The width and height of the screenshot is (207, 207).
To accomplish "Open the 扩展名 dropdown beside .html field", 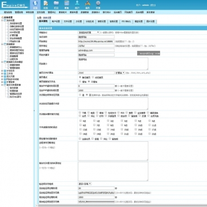I will [120, 73].
